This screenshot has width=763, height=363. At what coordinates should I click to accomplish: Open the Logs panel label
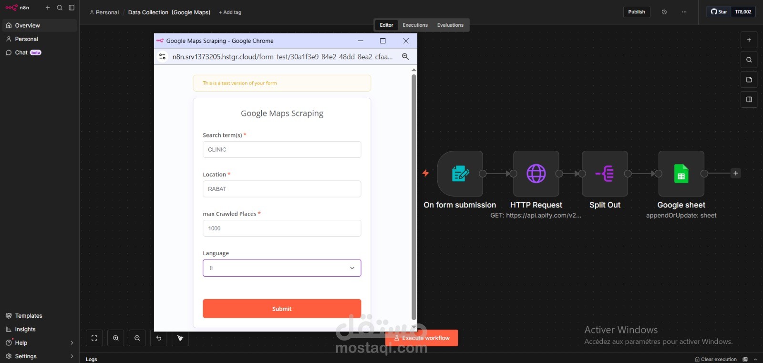click(x=92, y=359)
